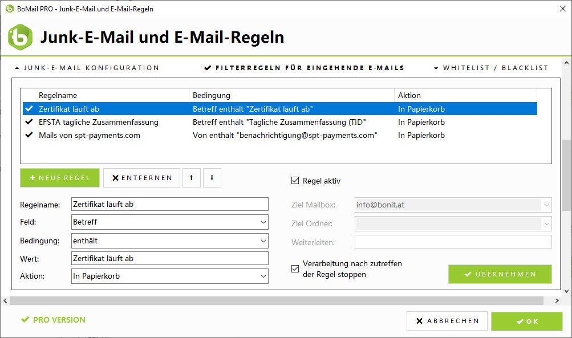Open the Aktion dropdown showing In Papierkorb
The height and width of the screenshot is (338, 572).
[x=169, y=276]
